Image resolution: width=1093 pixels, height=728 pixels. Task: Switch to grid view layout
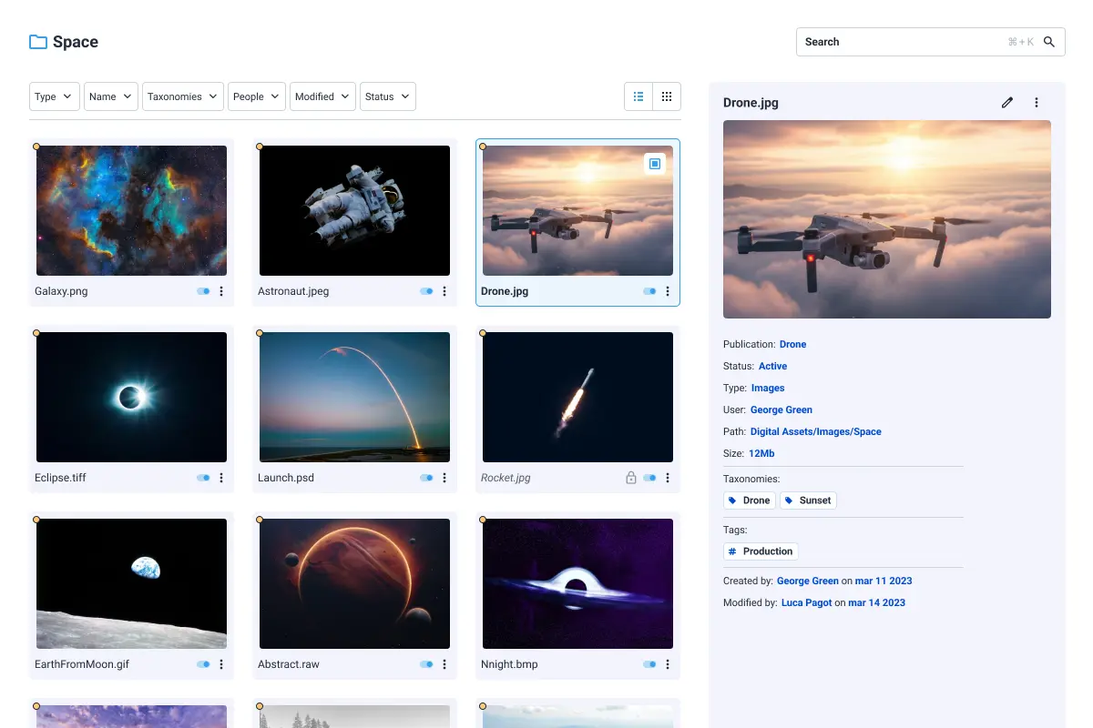tap(667, 96)
